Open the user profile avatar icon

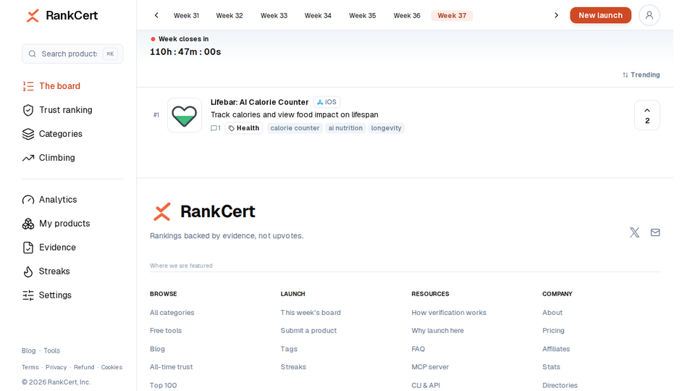click(649, 15)
